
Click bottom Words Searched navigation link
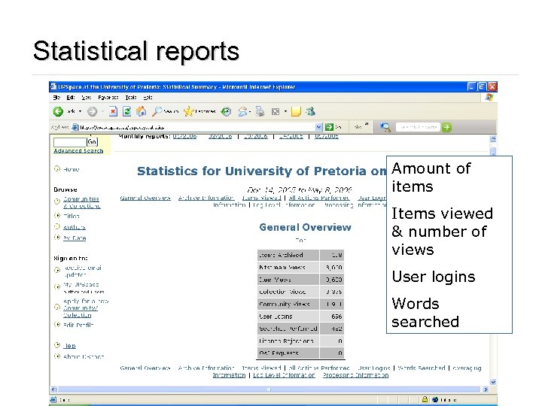point(422,368)
